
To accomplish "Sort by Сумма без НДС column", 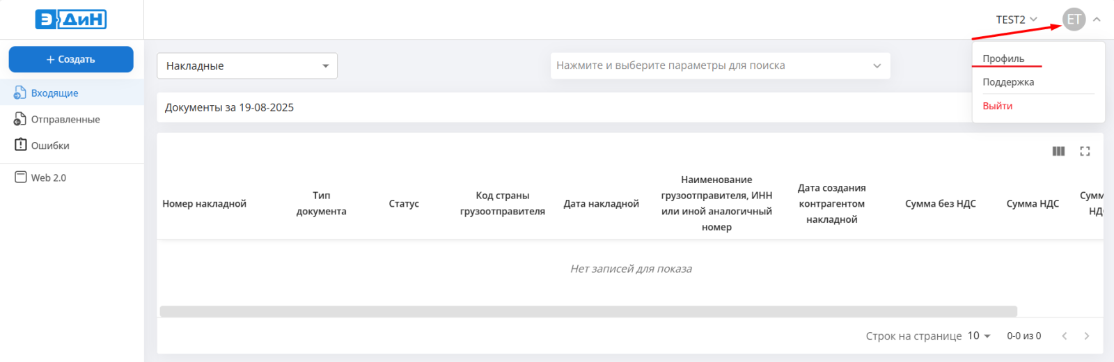I will (x=941, y=203).
